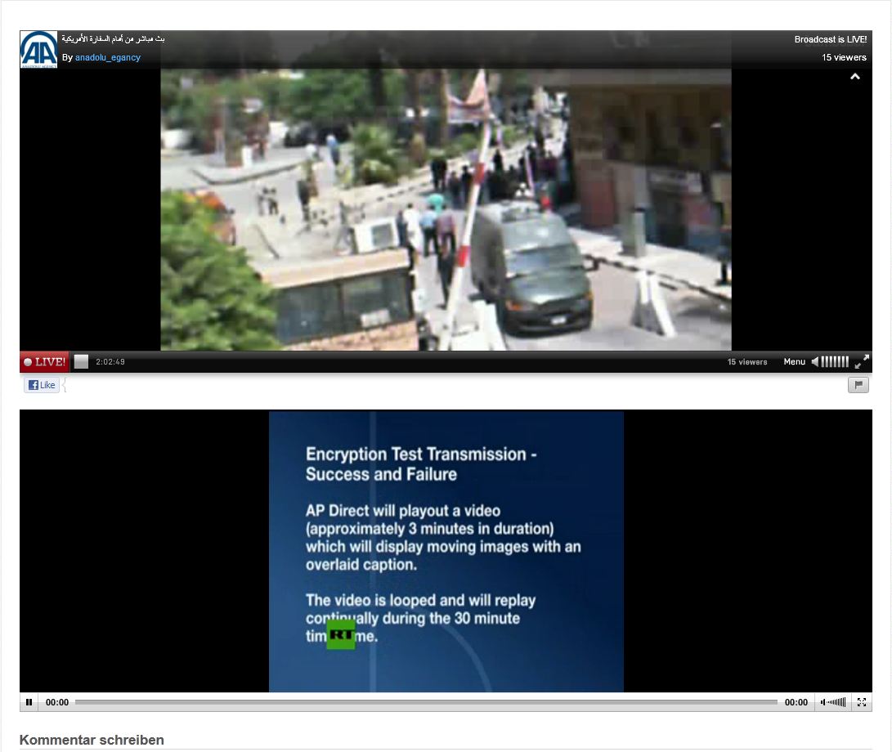Image resolution: width=892 pixels, height=752 pixels.
Task: Mute the live stream speaker icon
Action: pos(815,362)
